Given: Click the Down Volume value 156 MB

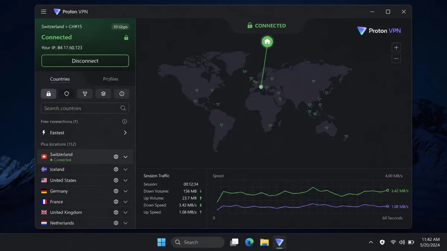Looking at the screenshot, I should click(x=190, y=191).
